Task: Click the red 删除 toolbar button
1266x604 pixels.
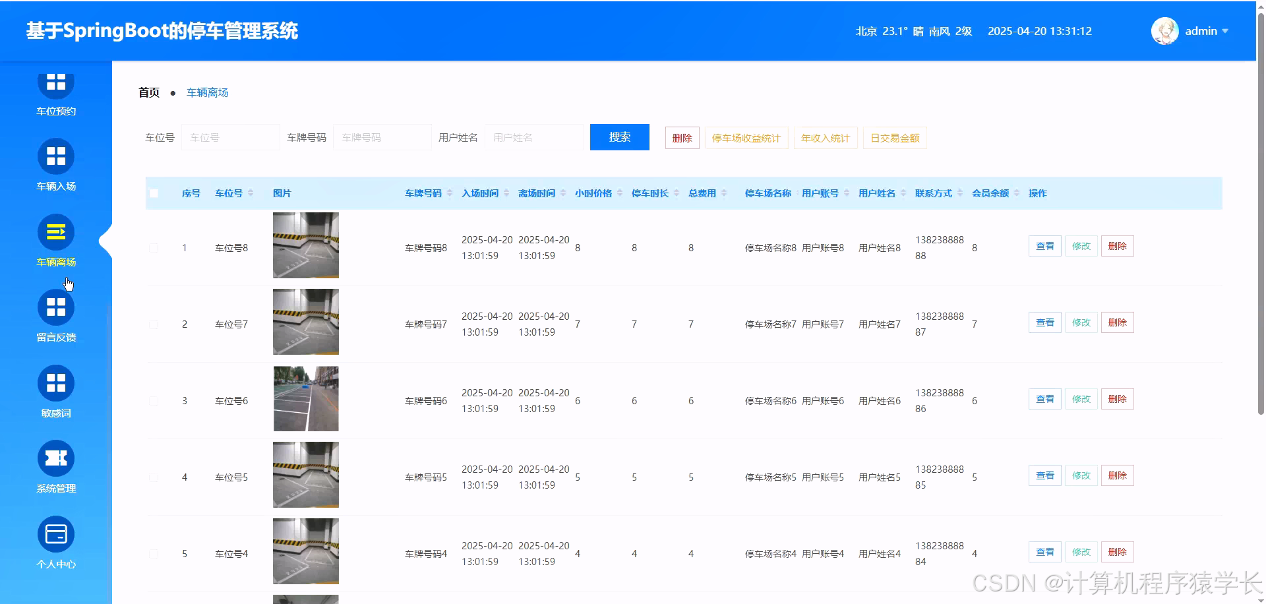Action: [x=682, y=138]
